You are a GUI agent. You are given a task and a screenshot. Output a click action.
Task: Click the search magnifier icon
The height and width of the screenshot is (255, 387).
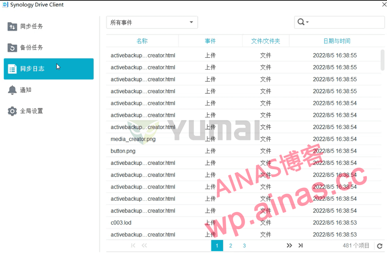[301, 22]
